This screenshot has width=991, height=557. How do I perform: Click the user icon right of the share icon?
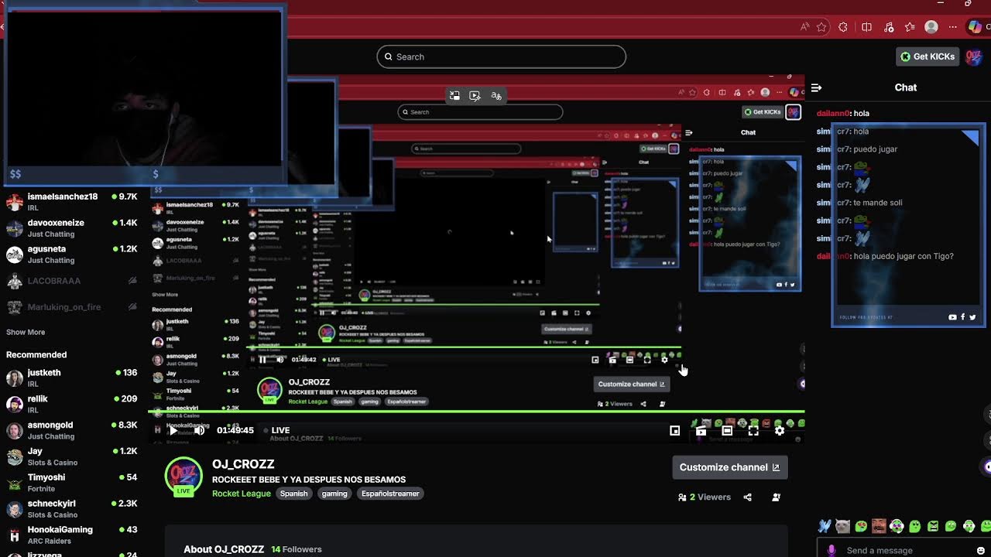(776, 497)
